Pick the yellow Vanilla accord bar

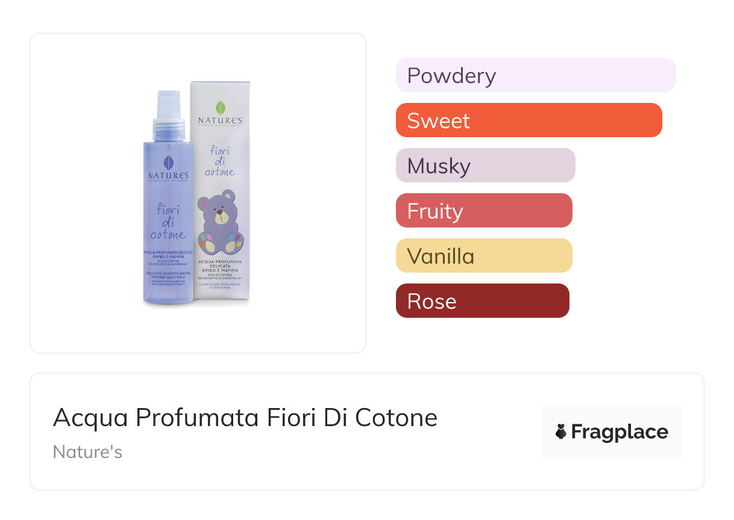pos(483,256)
